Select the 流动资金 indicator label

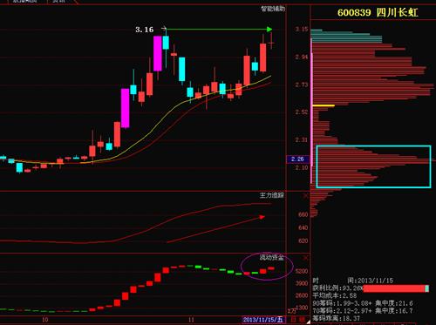[272, 257]
